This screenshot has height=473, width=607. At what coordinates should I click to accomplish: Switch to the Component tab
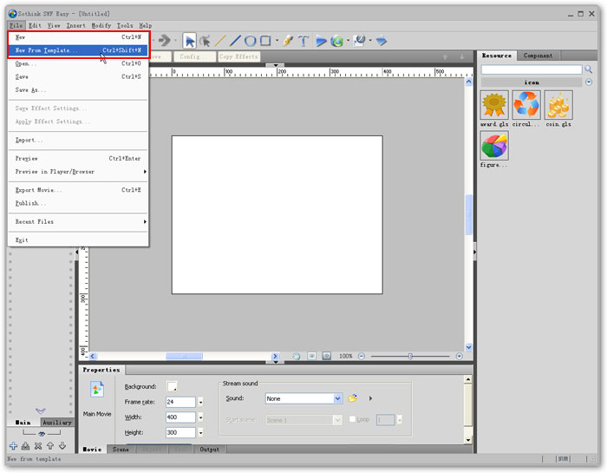[x=538, y=56]
